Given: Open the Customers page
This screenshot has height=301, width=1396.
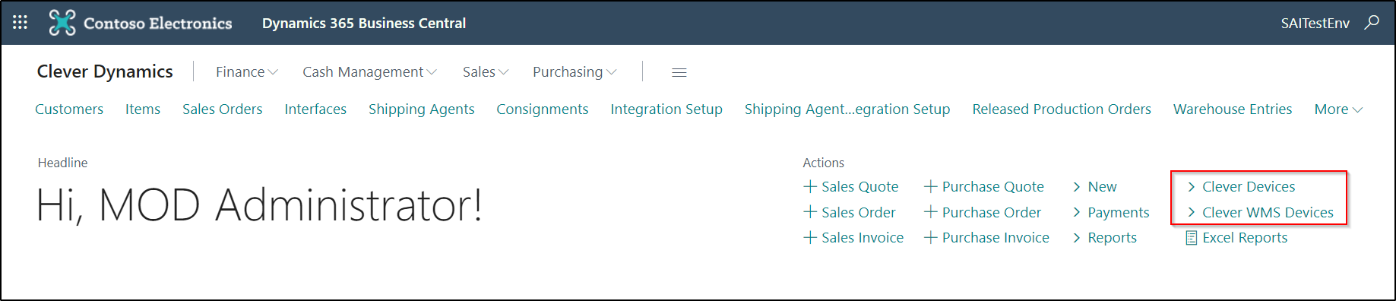Looking at the screenshot, I should (x=69, y=109).
